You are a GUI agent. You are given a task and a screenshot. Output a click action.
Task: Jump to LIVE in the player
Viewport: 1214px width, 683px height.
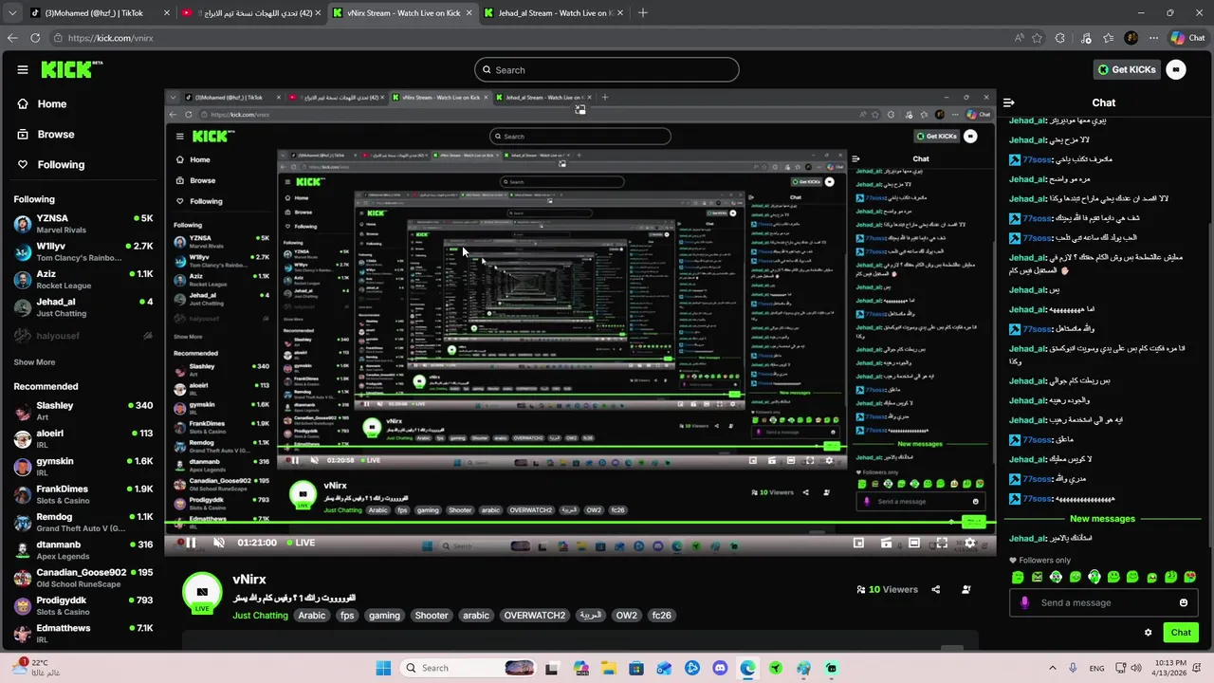[300, 543]
